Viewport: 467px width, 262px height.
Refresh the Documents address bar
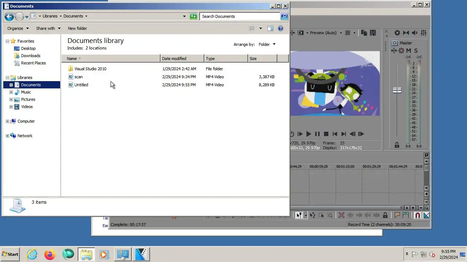pos(193,16)
